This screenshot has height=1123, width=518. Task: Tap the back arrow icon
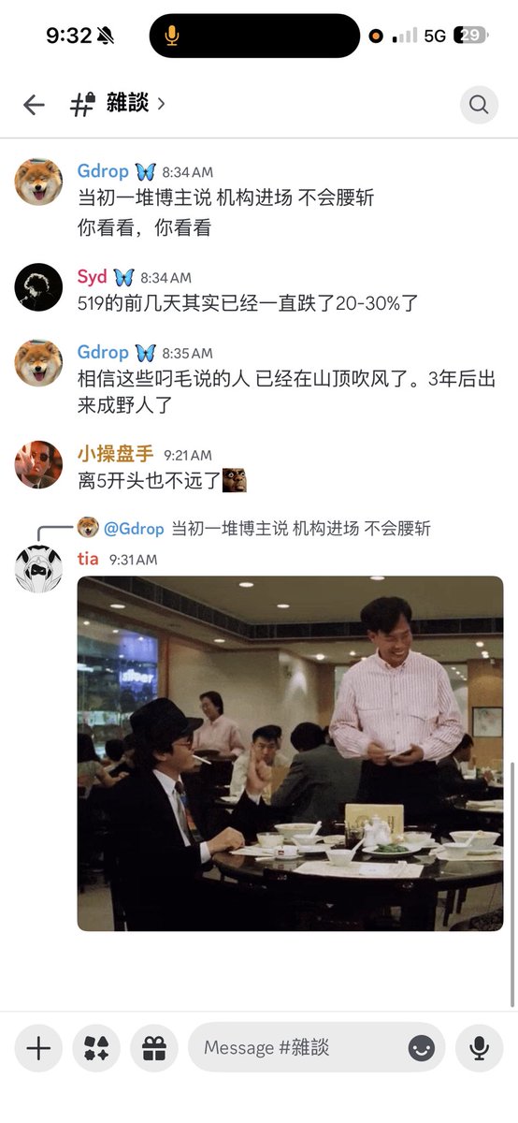(34, 105)
